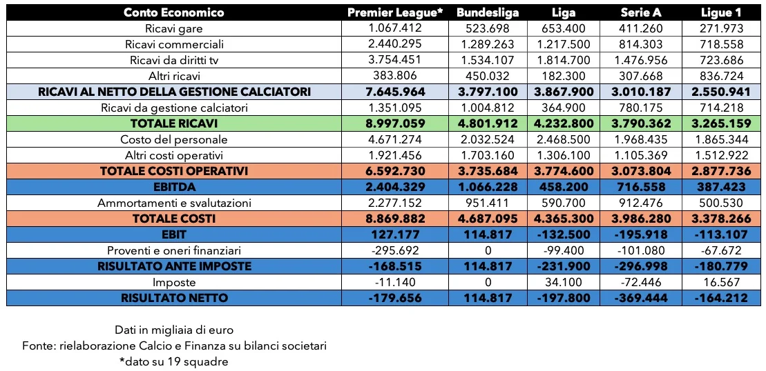Click the Premier League column header
Image resolution: width=766 pixels, height=371 pixels.
(395, 12)
